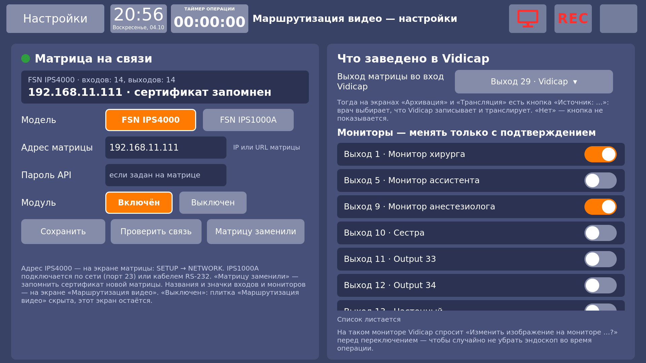Toggle on Выход 5 Монитор ассистента
646x363 pixels.
(x=601, y=180)
